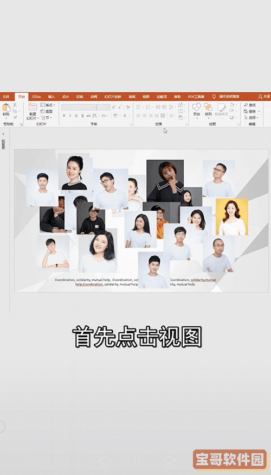Toggle Underline formatting
Screen dimensions: 271x475
click(76, 116)
